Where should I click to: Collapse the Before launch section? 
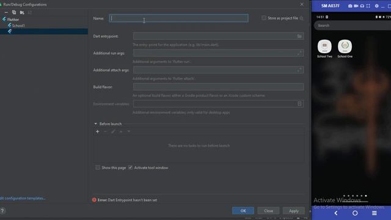(x=95, y=123)
